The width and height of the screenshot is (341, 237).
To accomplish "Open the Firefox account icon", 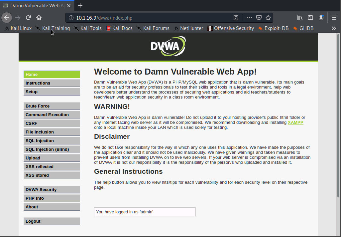I will [x=321, y=18].
